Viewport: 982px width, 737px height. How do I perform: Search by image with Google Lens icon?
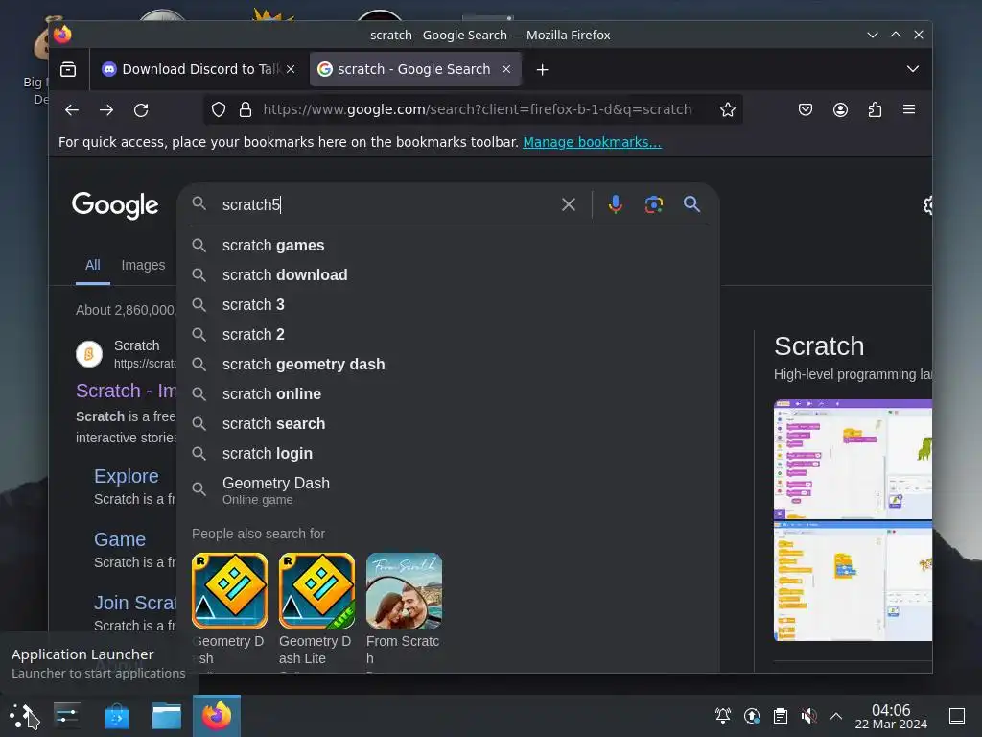click(x=654, y=204)
